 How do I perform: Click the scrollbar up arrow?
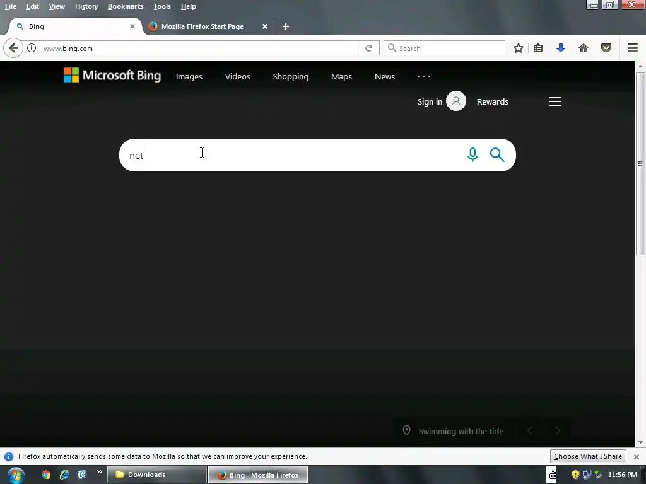tap(640, 66)
